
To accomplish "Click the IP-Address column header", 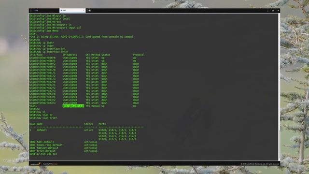I will [x=70, y=55].
